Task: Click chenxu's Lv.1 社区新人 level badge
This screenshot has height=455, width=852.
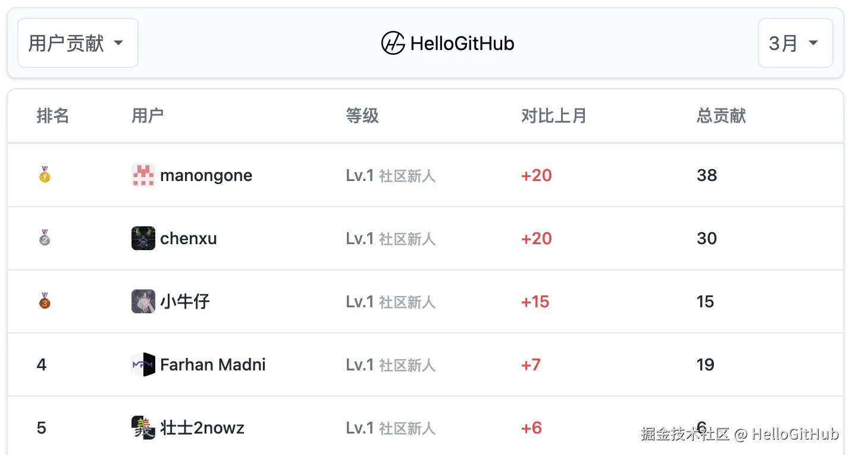Action: (x=390, y=238)
